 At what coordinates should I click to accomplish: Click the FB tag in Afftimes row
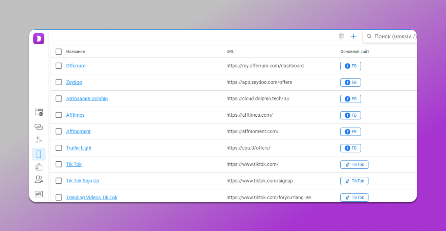click(x=350, y=115)
